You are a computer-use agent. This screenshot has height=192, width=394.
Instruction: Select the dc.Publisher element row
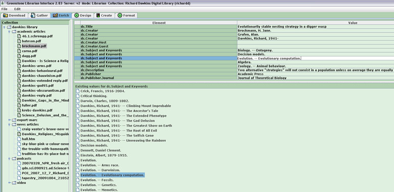tap(156, 74)
